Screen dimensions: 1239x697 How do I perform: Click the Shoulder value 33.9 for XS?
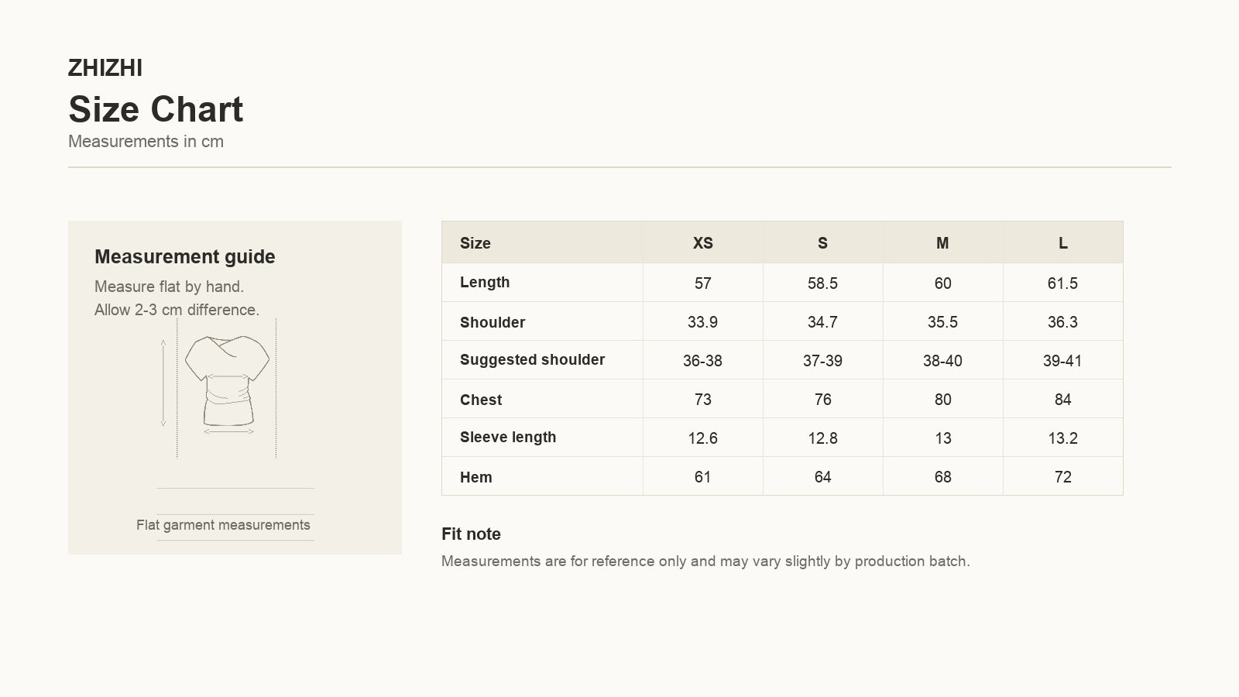point(703,322)
